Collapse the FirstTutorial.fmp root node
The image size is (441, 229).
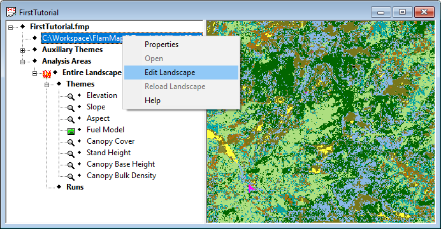[x=10, y=27]
